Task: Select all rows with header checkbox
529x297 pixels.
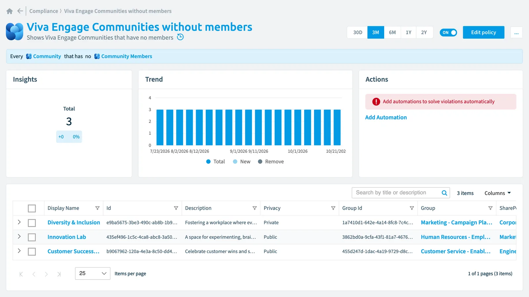Action: (32, 208)
